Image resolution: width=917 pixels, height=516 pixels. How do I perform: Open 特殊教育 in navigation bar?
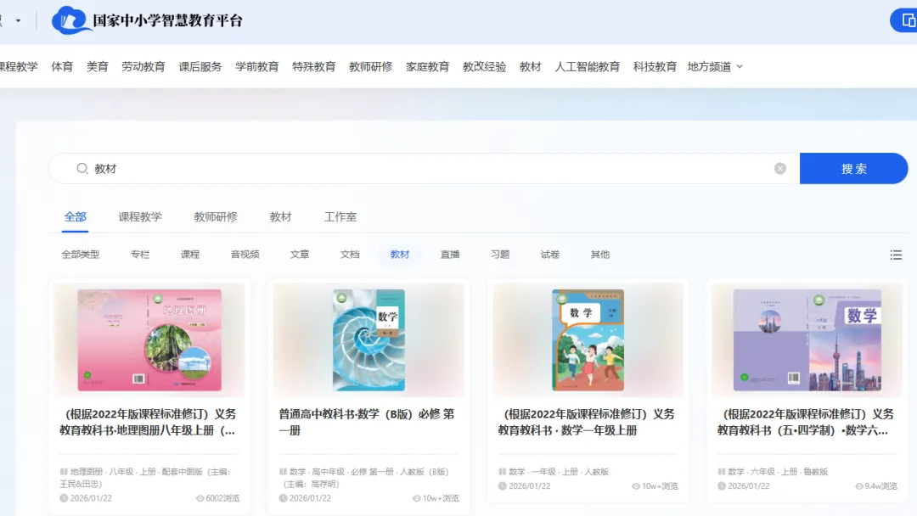[x=313, y=66]
